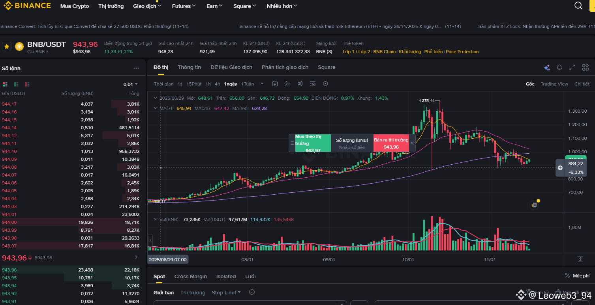
Task: Open the chart news notification icon
Action: (x=535, y=205)
